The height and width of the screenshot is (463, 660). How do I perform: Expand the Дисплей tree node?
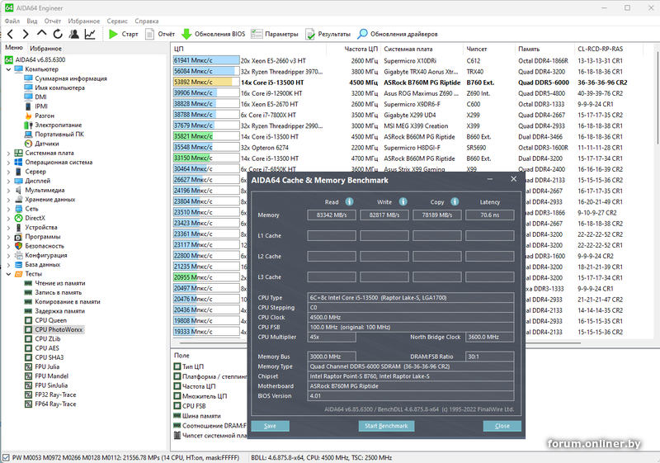(8, 181)
